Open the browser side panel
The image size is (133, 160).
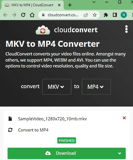[115, 15]
